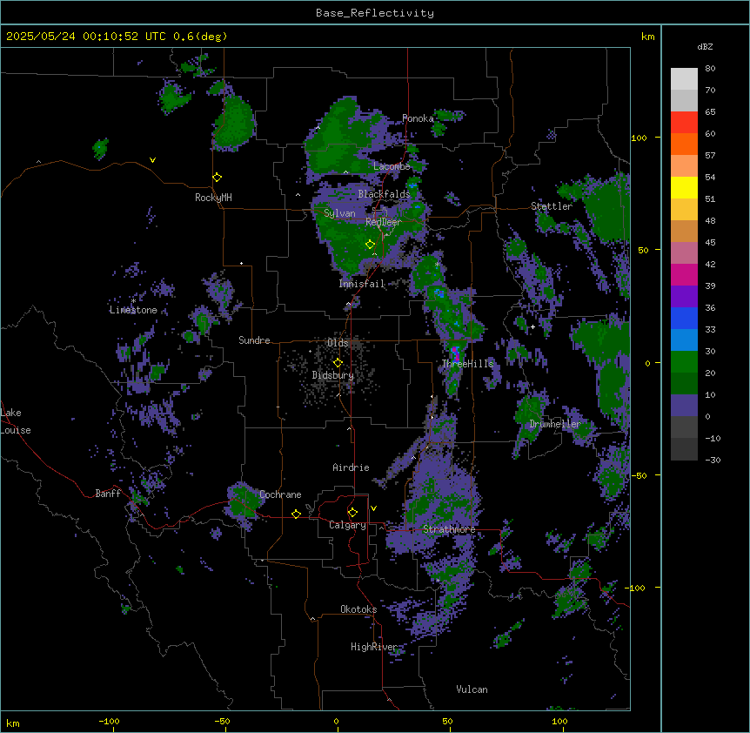Pick the slate purple 10 dBZ legend swatch
Viewport: 750px width, 733px height.
(684, 406)
